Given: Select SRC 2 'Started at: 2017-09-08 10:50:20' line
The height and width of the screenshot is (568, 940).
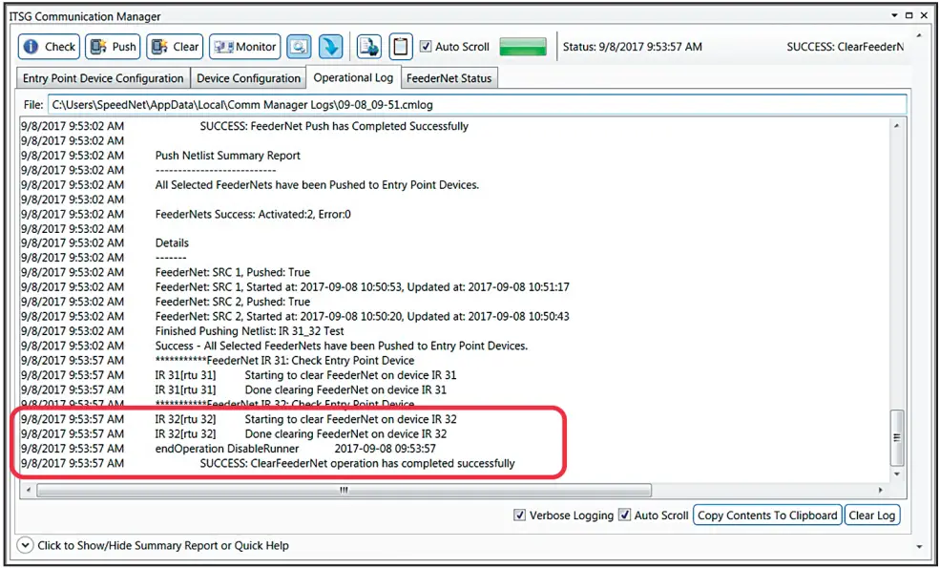Looking at the screenshot, I should (363, 316).
